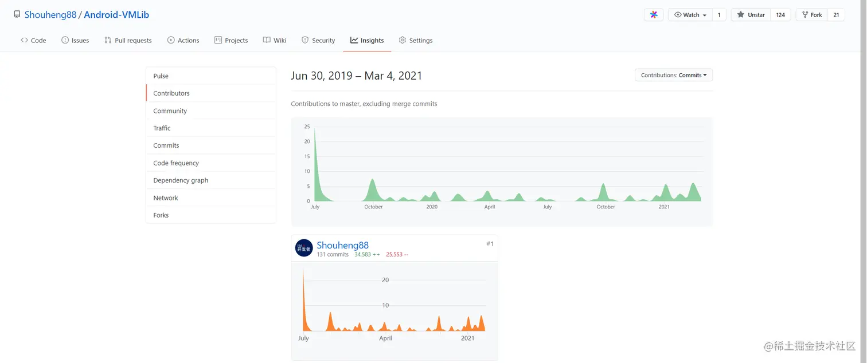Click the repository book icon
Screen dimensions: 867x363
pyautogui.click(x=17, y=15)
